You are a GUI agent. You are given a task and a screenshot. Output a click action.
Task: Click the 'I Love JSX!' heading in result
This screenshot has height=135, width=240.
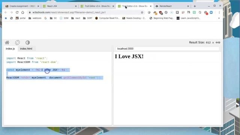[x=129, y=57]
